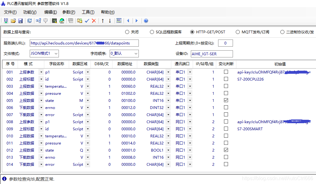The image size is (316, 184).
Task: Open the 参数(P) menu
Action: pos(69,12)
